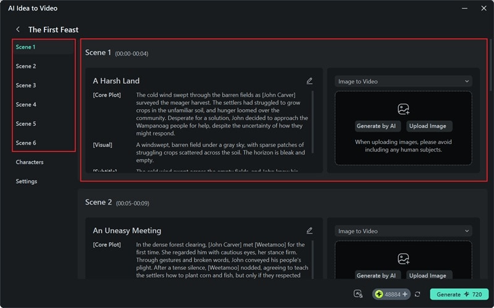
Task: Click The First Feast project title
Action: coord(53,30)
